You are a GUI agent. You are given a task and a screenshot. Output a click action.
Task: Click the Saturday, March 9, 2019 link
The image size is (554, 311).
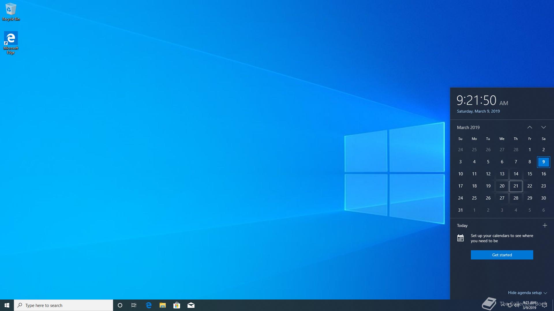tap(478, 111)
